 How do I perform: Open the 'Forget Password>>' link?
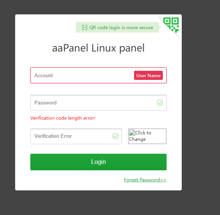(x=145, y=180)
